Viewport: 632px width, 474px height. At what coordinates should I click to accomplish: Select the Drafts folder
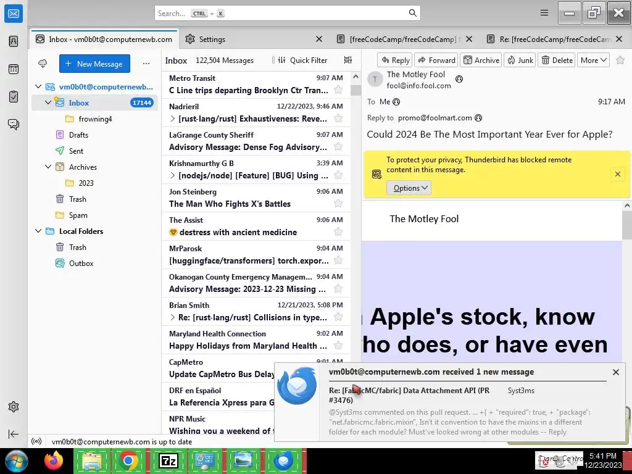tap(78, 135)
